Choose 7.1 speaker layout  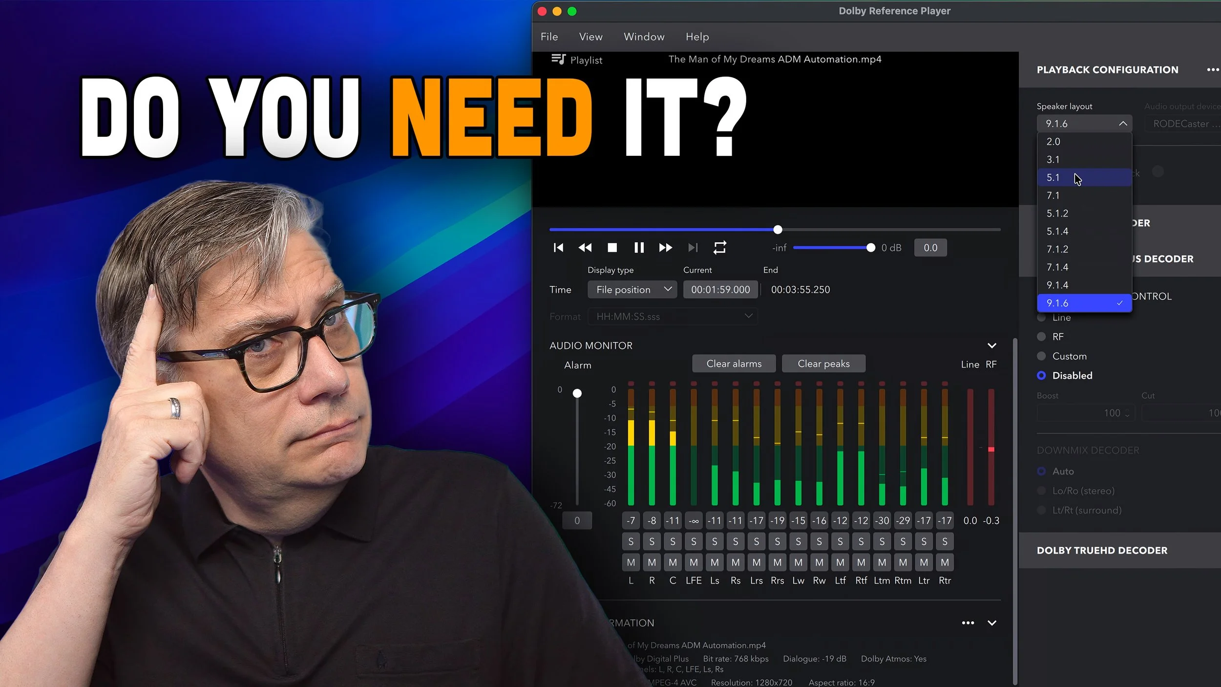tap(1084, 195)
